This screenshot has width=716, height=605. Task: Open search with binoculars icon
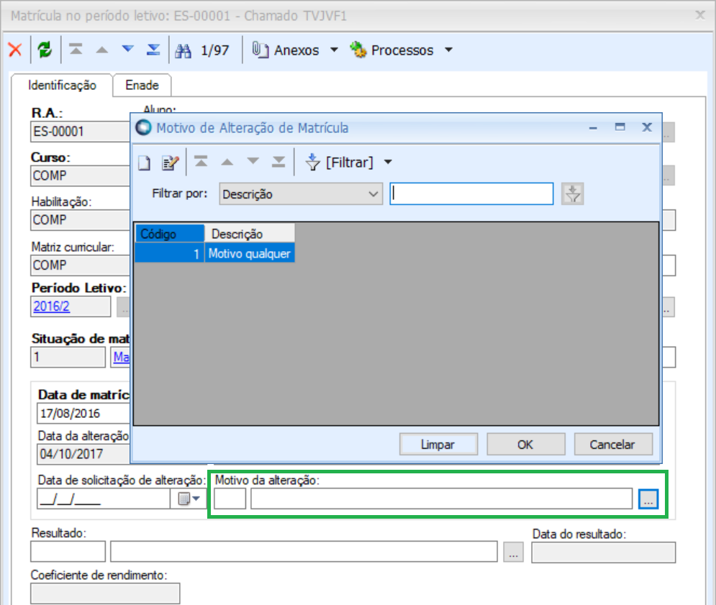(x=183, y=50)
